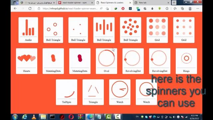Screen dimensions: 213x120
Task: Pick the orange MutatingDots card
Action: tap(53, 61)
